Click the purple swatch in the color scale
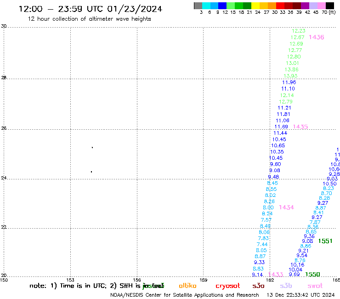The image size is (340, 299). tap(305, 6)
